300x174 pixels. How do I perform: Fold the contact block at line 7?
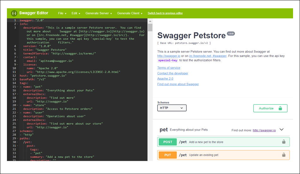coord(18,57)
